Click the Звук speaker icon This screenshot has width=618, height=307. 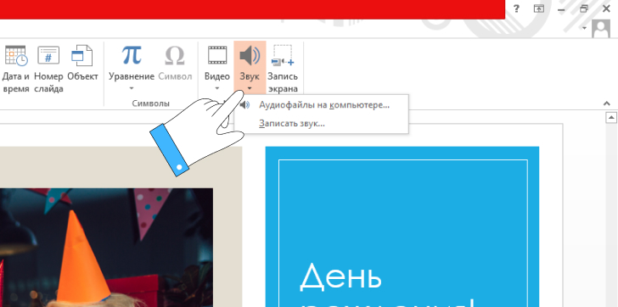(x=250, y=55)
